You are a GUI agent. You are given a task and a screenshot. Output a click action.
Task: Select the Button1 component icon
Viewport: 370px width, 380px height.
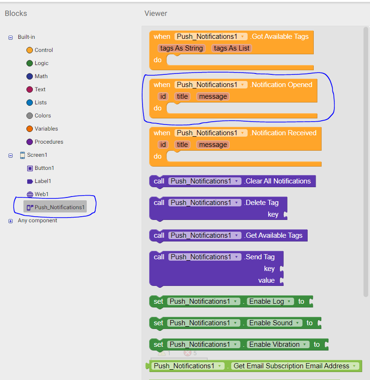click(30, 168)
